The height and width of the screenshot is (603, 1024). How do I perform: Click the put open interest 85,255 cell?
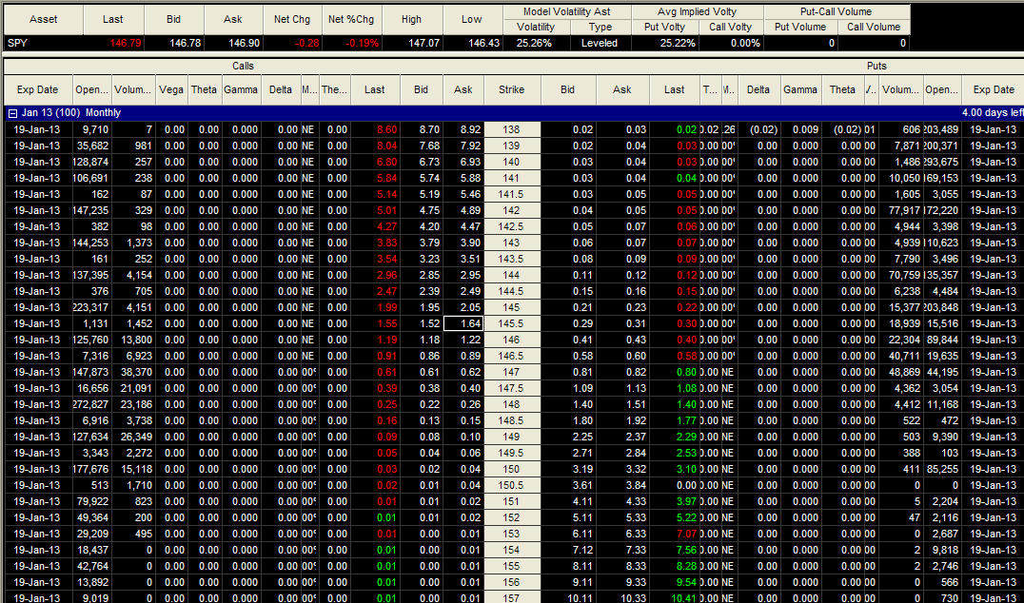click(942, 469)
